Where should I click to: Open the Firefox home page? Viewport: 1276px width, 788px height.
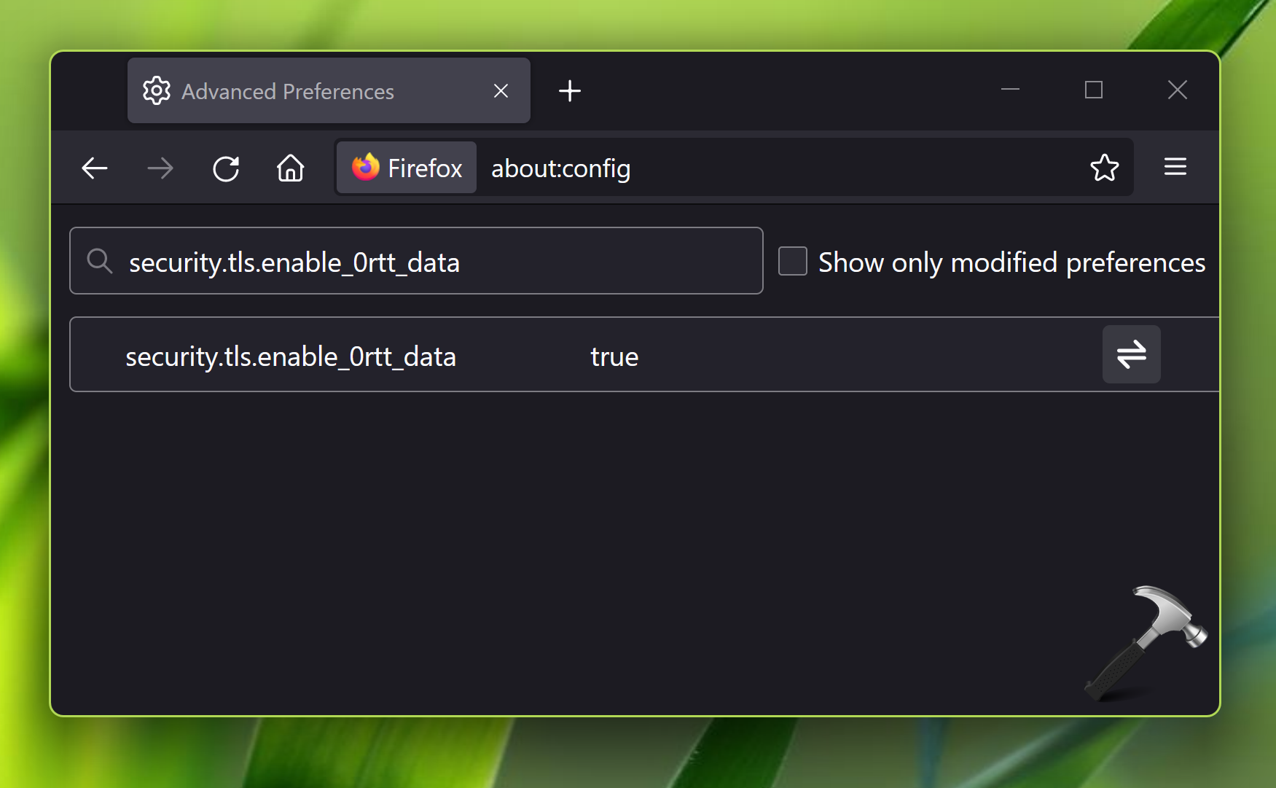tap(290, 168)
